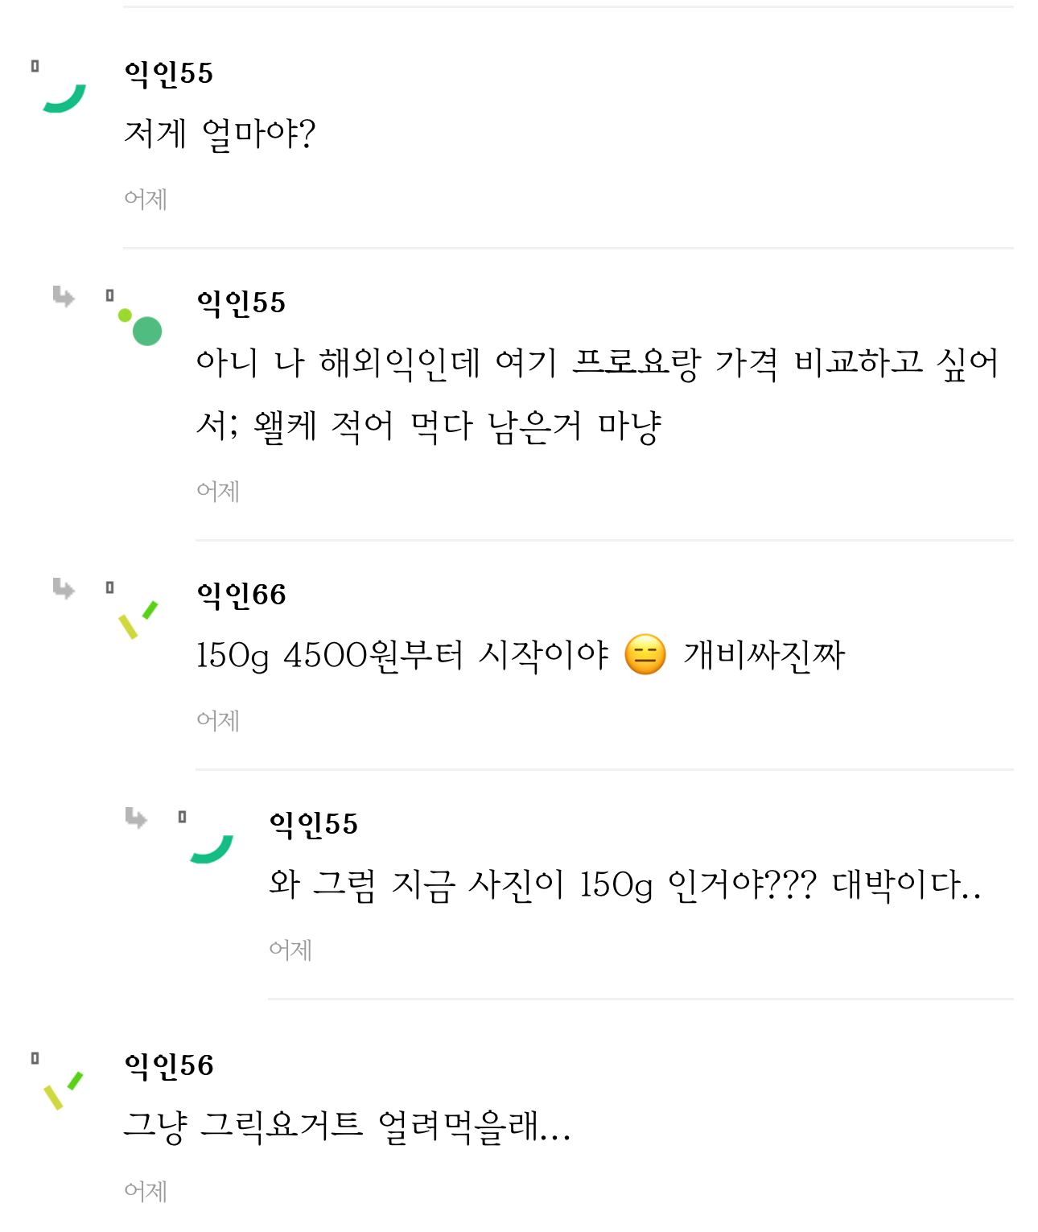The height and width of the screenshot is (1232, 1038).
Task: Click the green dots avatar of the 해외익인데 comment
Action: 142,327
